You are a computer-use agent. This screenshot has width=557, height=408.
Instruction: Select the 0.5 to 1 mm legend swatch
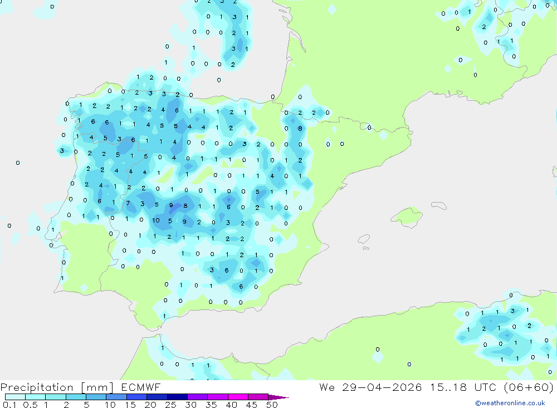[x=35, y=397]
